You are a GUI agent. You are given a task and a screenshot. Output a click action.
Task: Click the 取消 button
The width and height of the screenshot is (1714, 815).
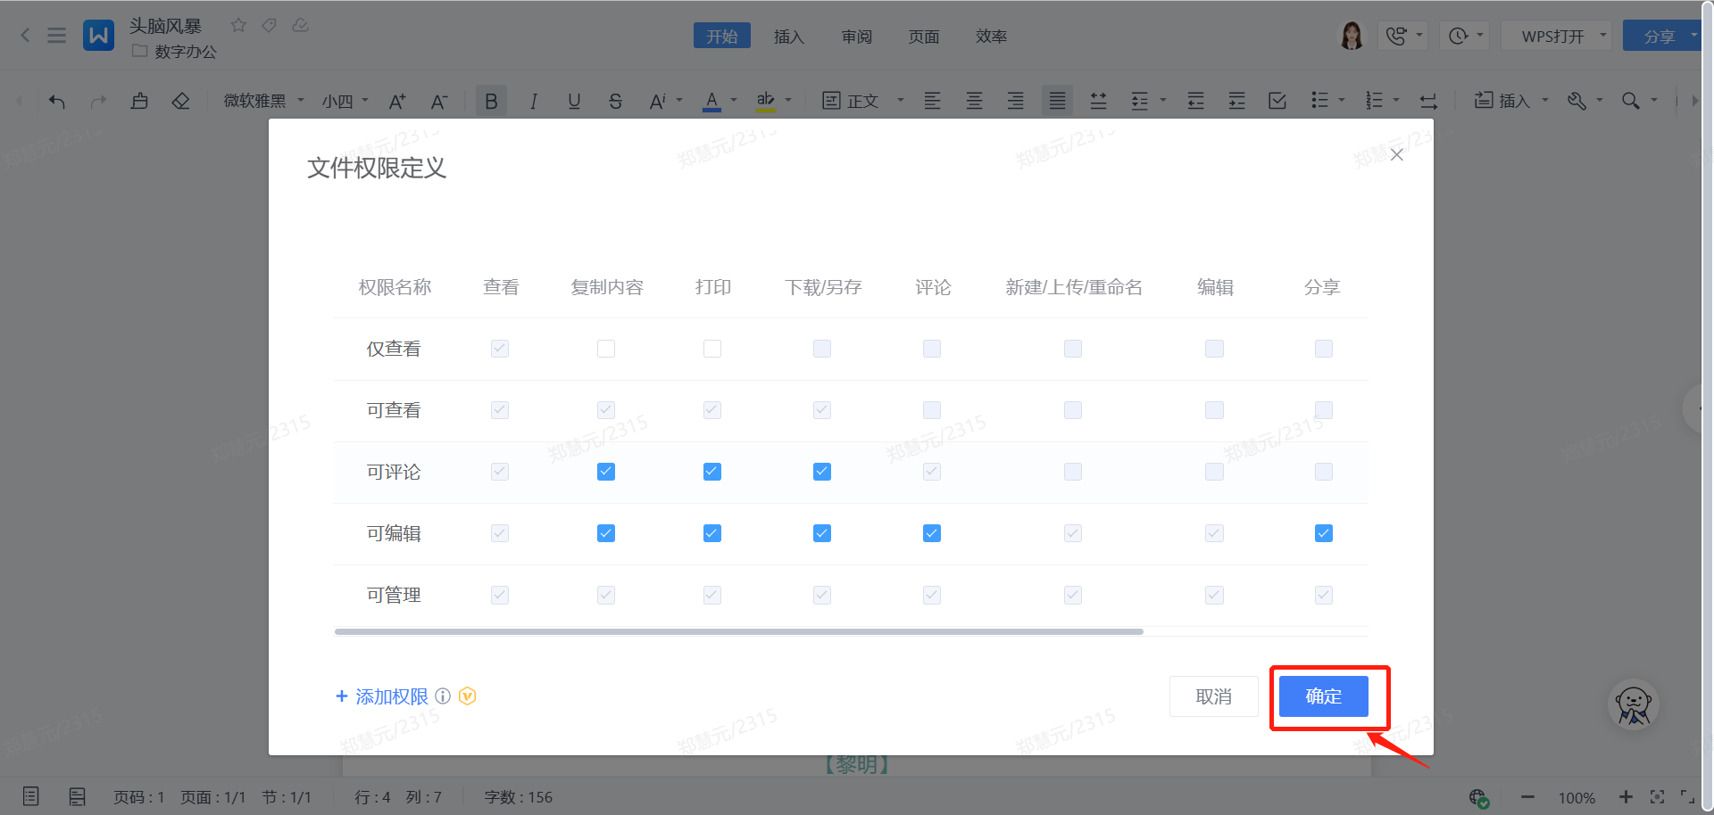click(1214, 696)
